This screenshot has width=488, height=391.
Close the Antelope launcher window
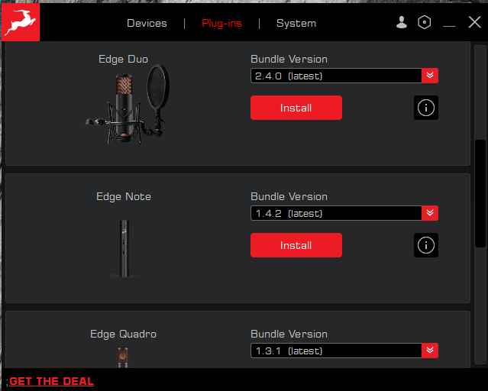click(474, 22)
